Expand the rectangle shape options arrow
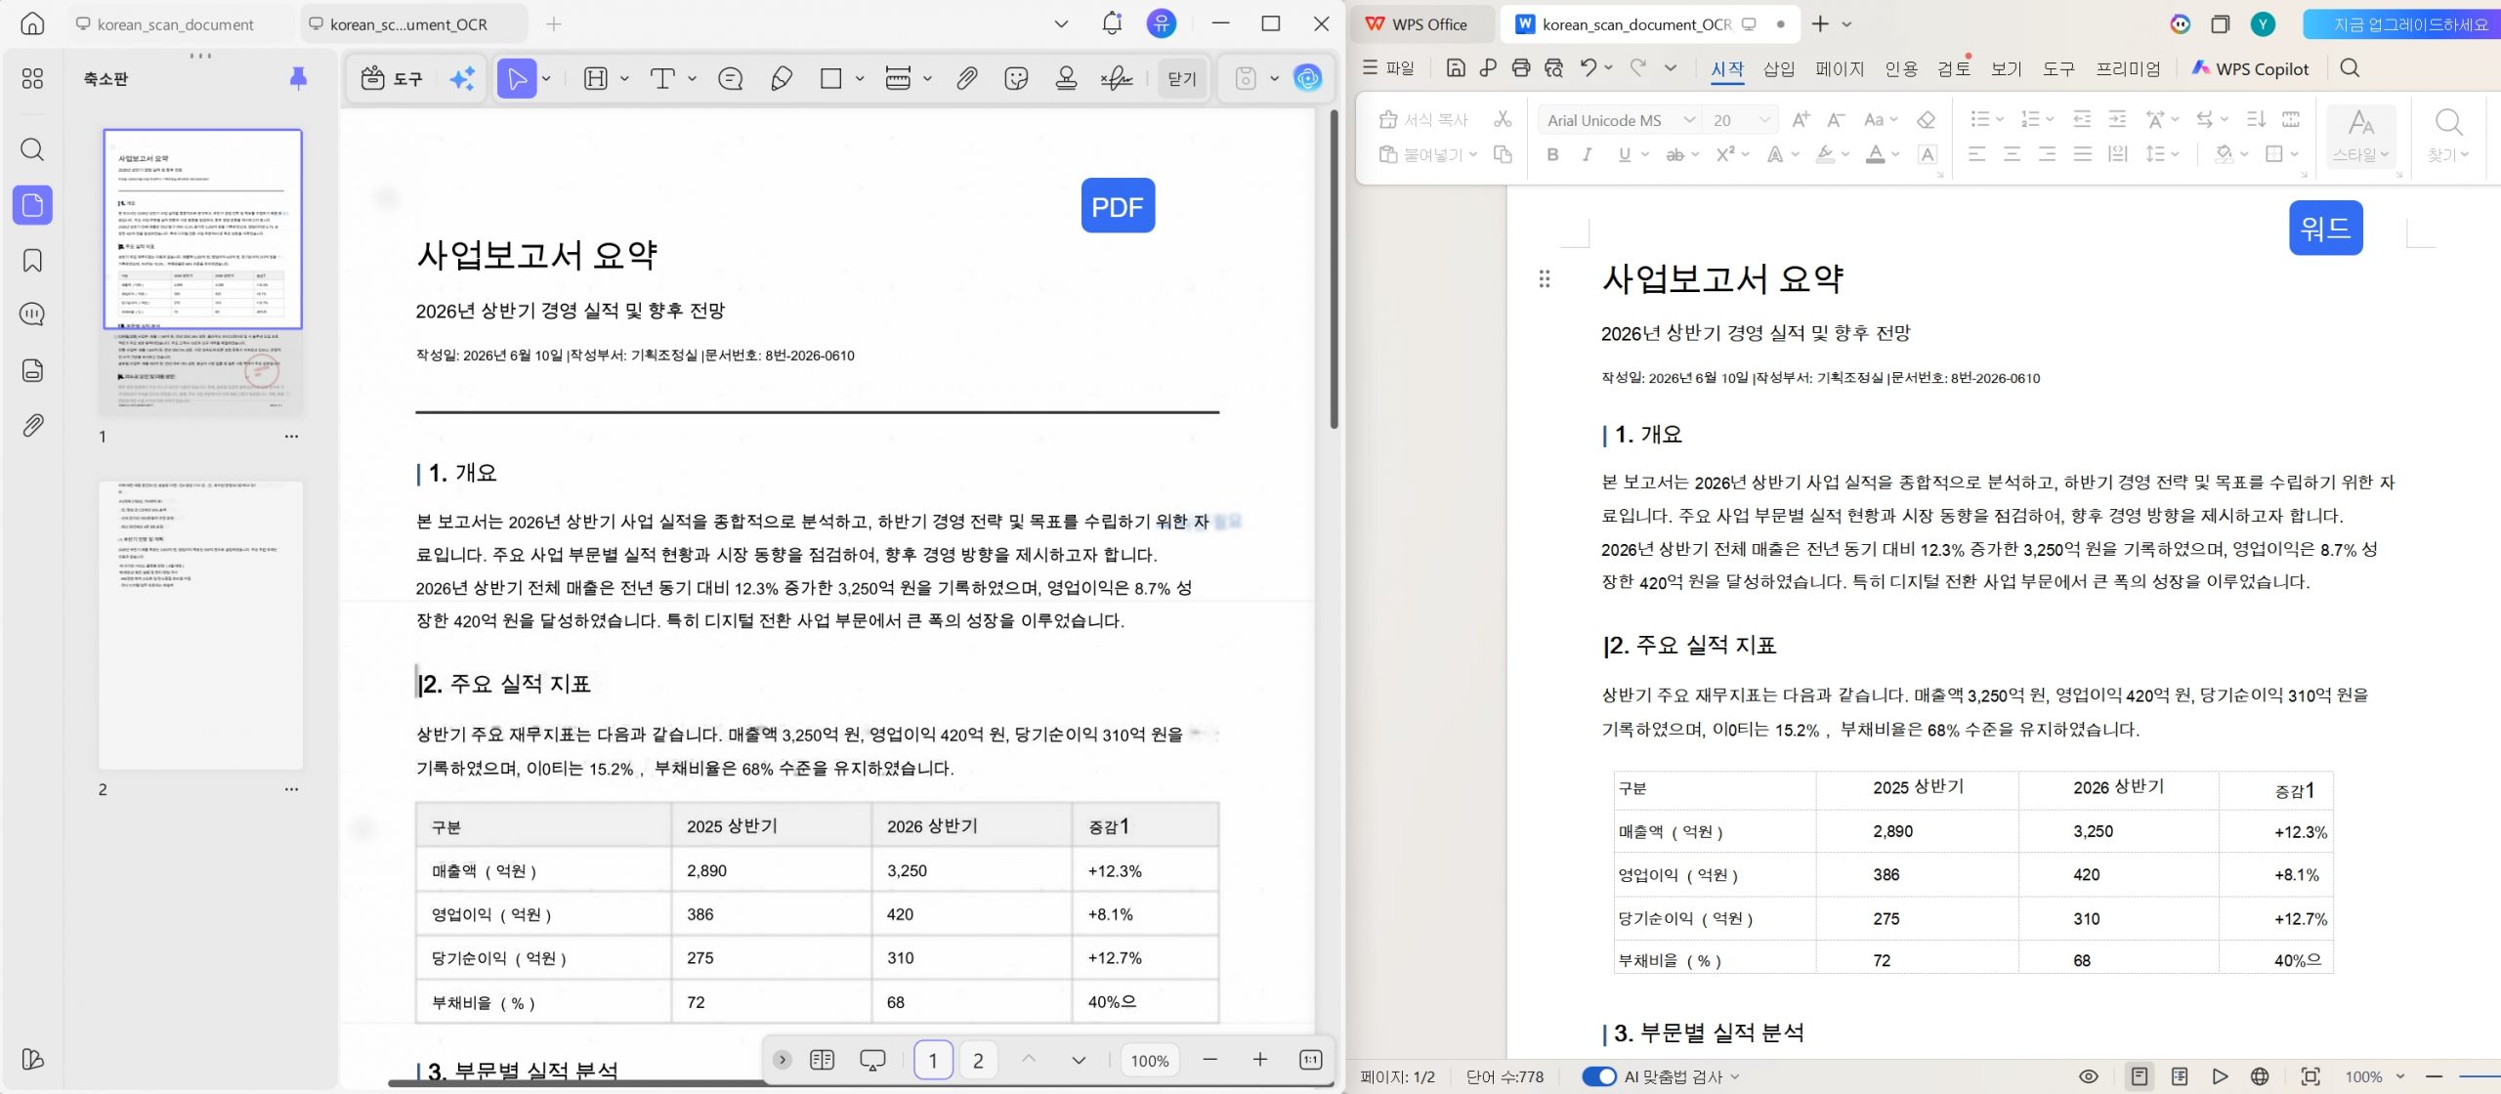 (x=860, y=79)
